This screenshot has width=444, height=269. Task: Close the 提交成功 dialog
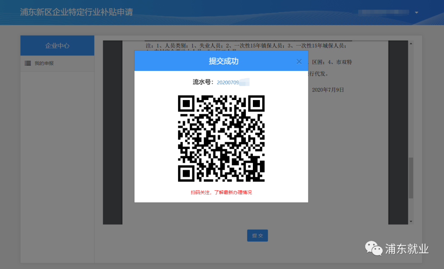[299, 62]
